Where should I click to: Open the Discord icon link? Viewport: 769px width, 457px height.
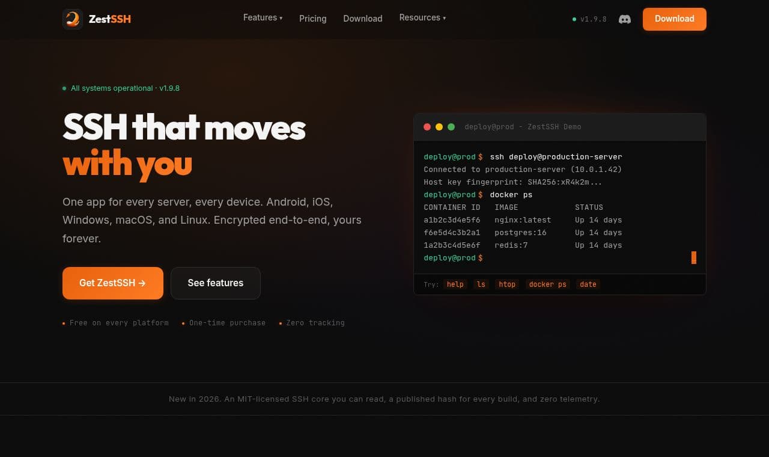625,19
